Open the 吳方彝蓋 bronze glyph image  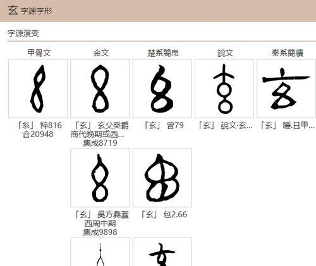[100, 178]
